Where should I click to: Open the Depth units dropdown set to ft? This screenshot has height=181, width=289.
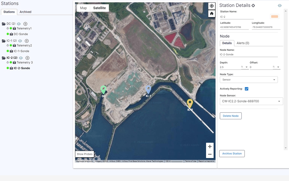point(244,67)
